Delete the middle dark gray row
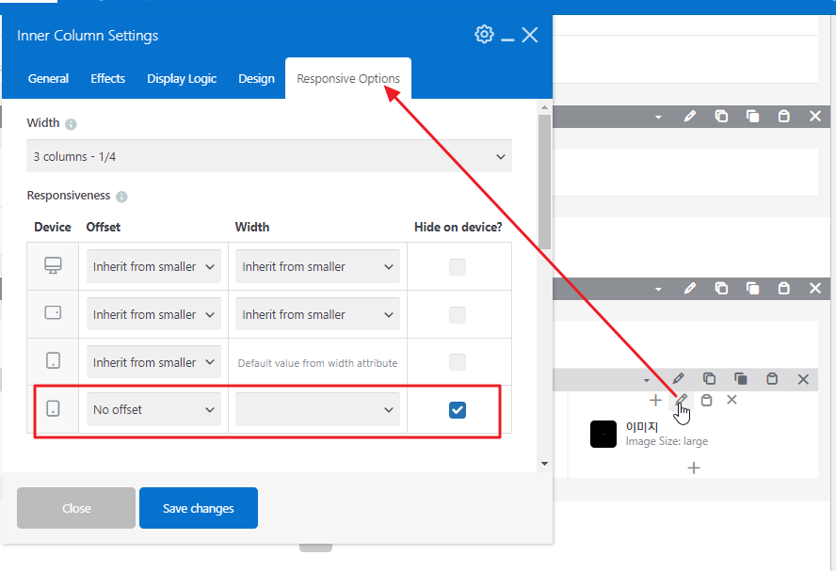This screenshot has width=836, height=571. (815, 288)
